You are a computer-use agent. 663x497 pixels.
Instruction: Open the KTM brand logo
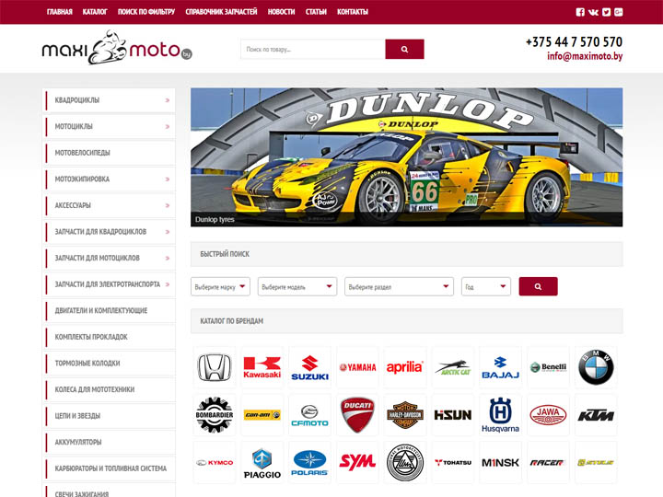(596, 415)
